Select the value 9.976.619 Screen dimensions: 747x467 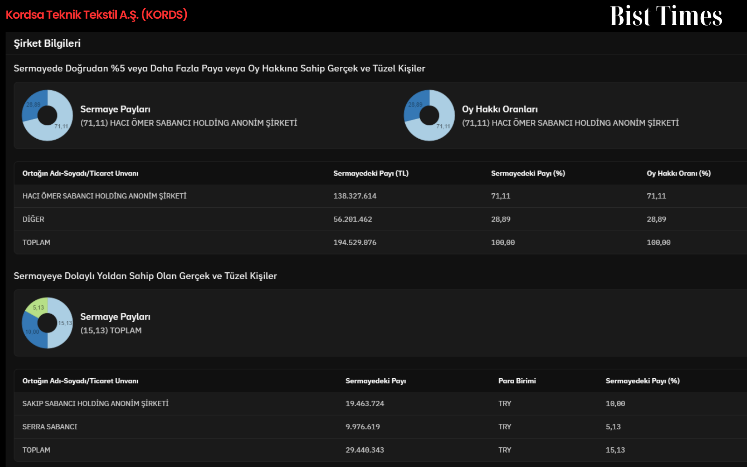[x=363, y=427]
